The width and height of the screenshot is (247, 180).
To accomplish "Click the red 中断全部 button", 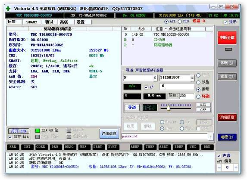I will point(227,38).
